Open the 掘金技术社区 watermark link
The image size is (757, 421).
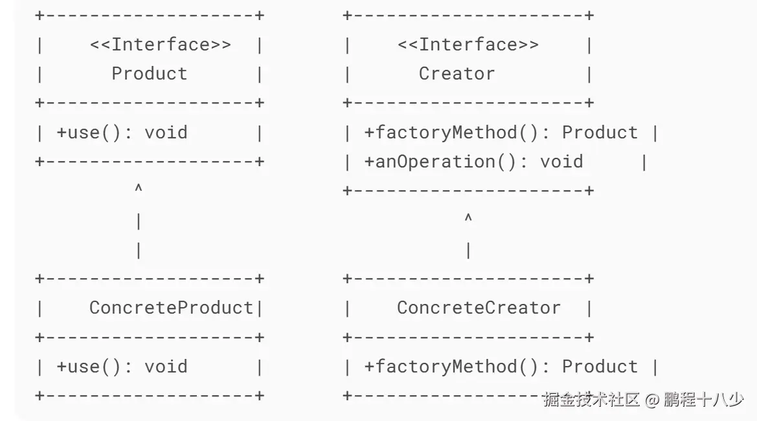[x=591, y=400]
